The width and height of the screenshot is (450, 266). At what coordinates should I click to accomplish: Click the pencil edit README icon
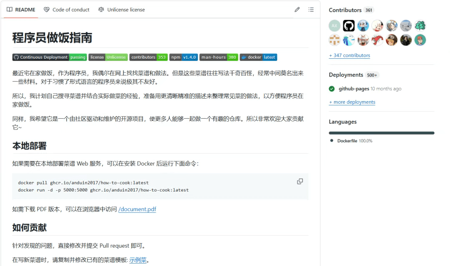pyautogui.click(x=297, y=10)
